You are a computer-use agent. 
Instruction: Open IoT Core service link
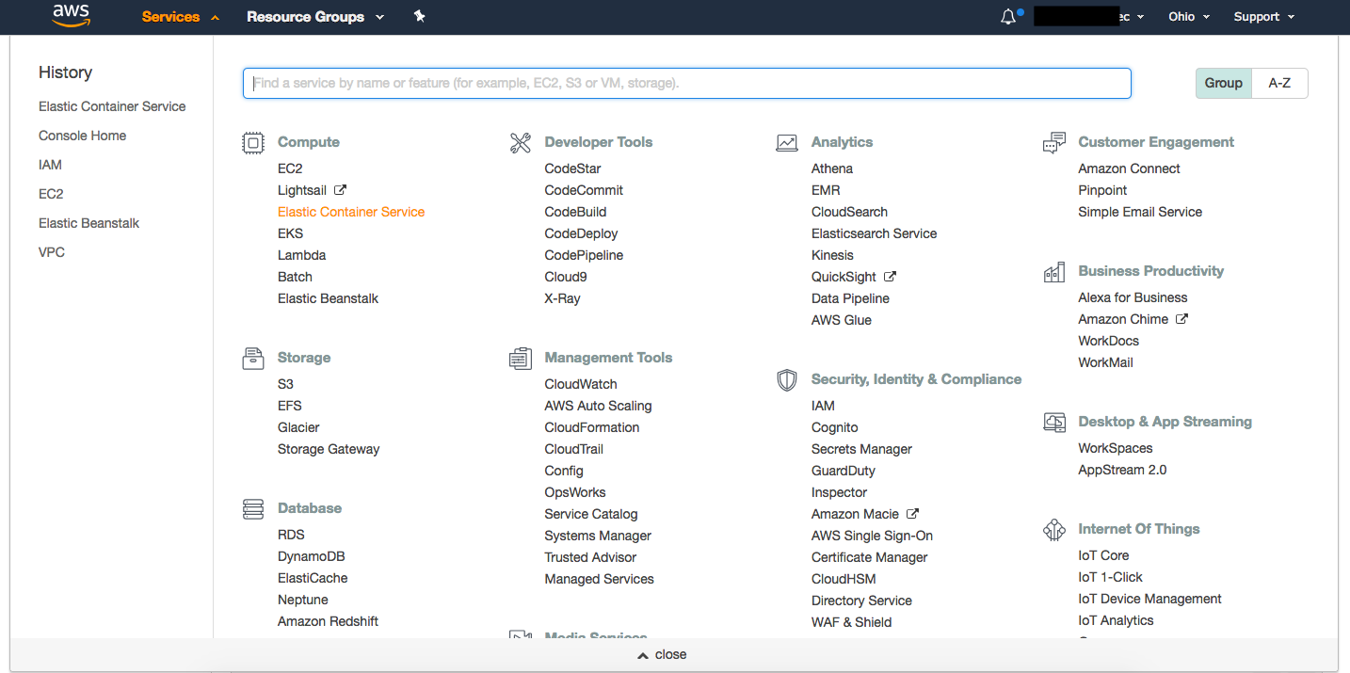[x=1103, y=555]
